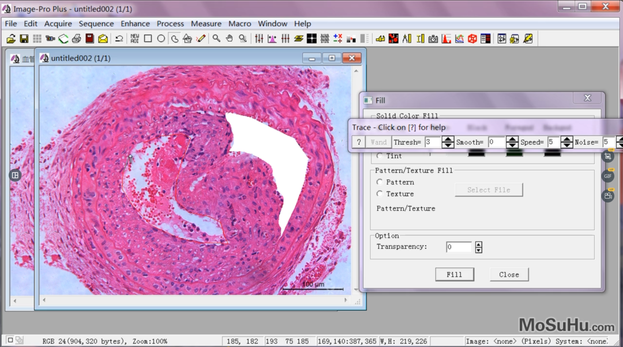Select the ellipse AOI tool
Screen dimensions: 623x347
[161, 39]
